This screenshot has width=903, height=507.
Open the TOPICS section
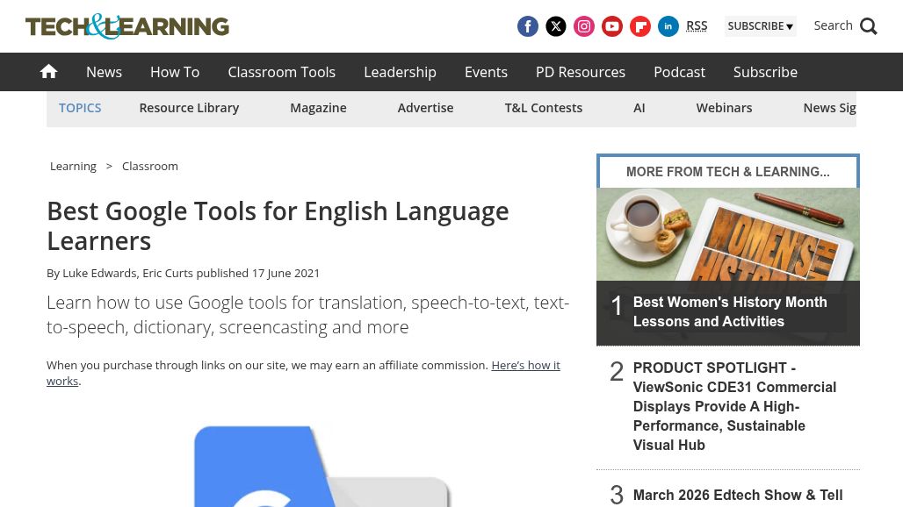[80, 107]
